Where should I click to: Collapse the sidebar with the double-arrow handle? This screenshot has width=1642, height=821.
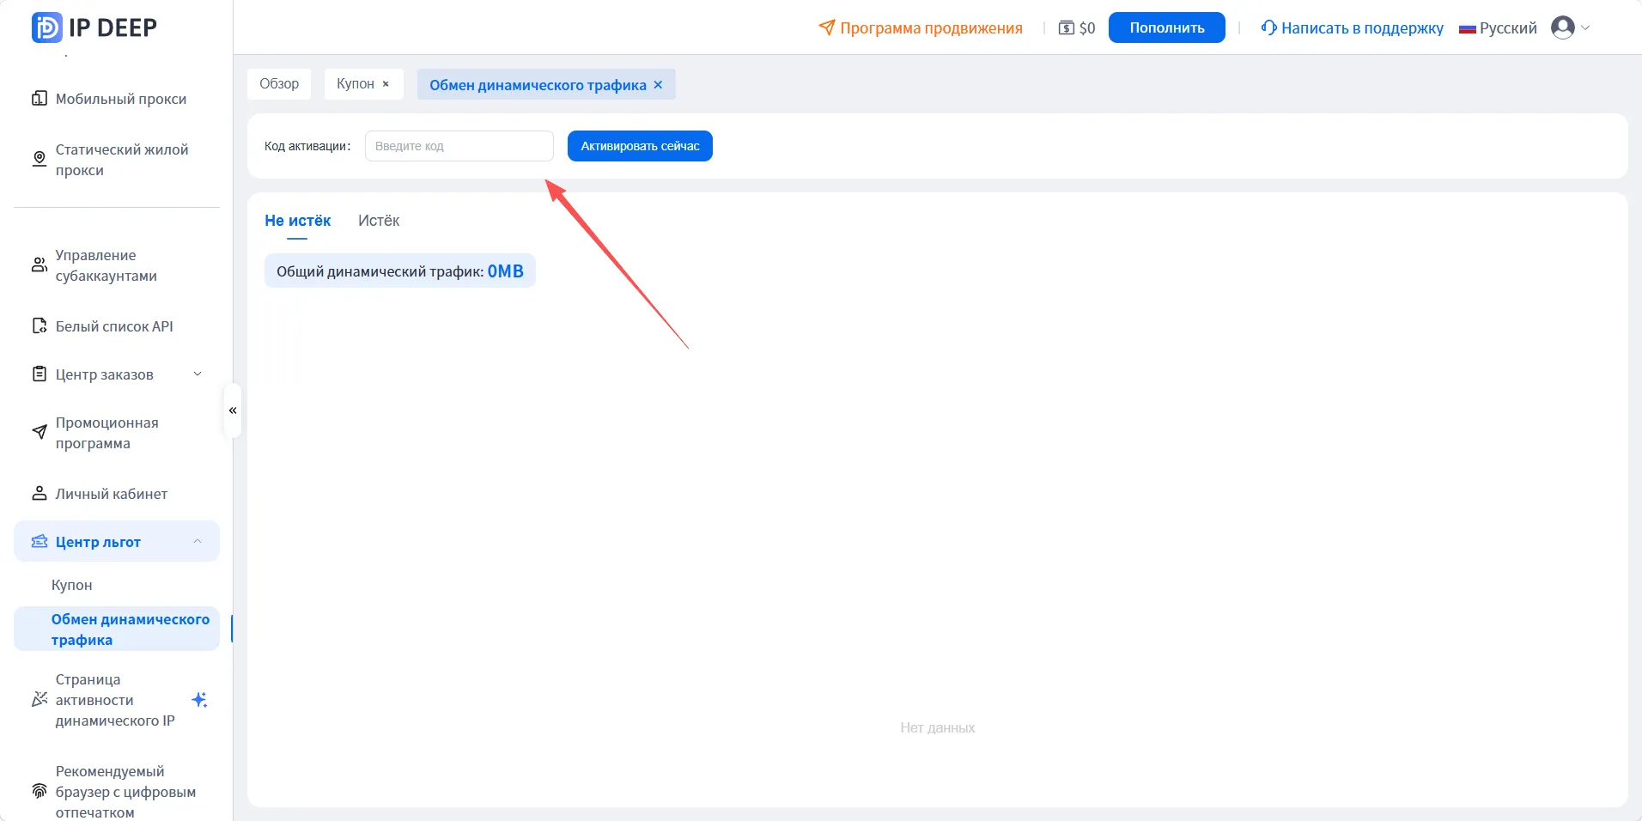[x=232, y=410]
